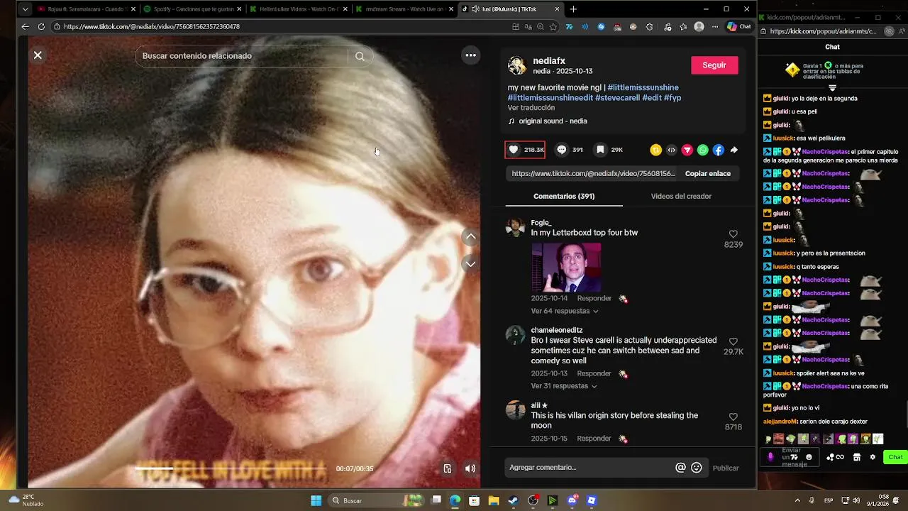This screenshot has height=511, width=908.
Task: Click the Seguir button to follow nediafx
Action: [714, 65]
